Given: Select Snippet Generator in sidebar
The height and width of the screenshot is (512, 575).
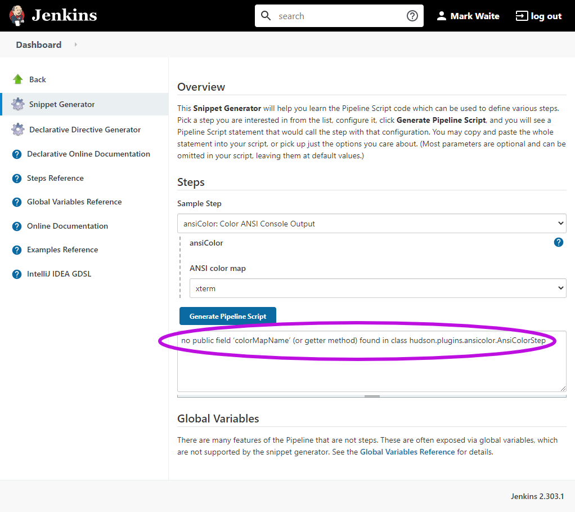Looking at the screenshot, I should coord(62,105).
